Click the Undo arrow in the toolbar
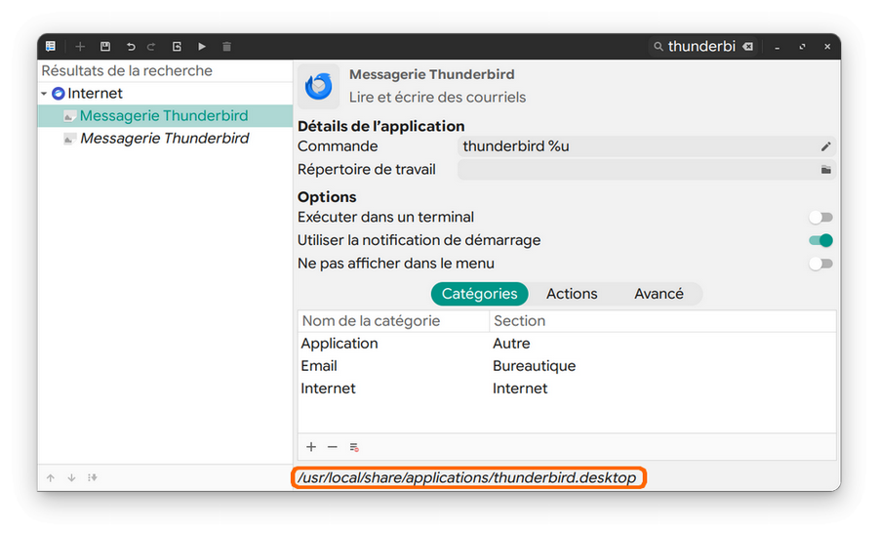The width and height of the screenshot is (878, 533). point(131,46)
